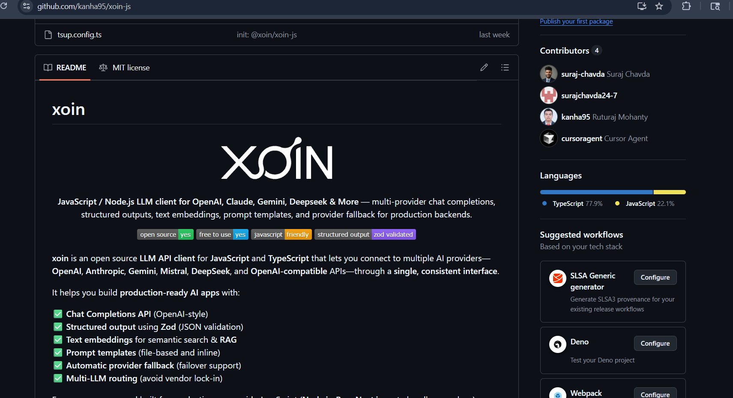This screenshot has height=398, width=733.
Task: Click the JavaScript segment of language bar
Action: coord(670,192)
